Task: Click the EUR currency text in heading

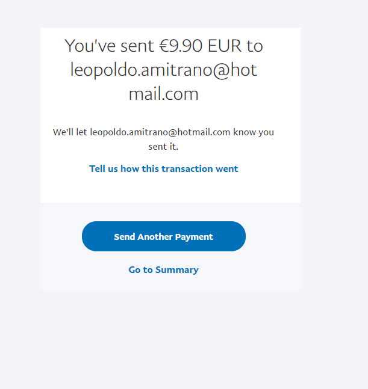Action: click(x=225, y=46)
